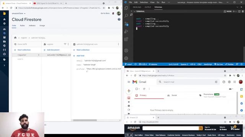Open Authentication users icon in Firebase sidebar
This screenshot has width=245, height=137.
[4, 29]
